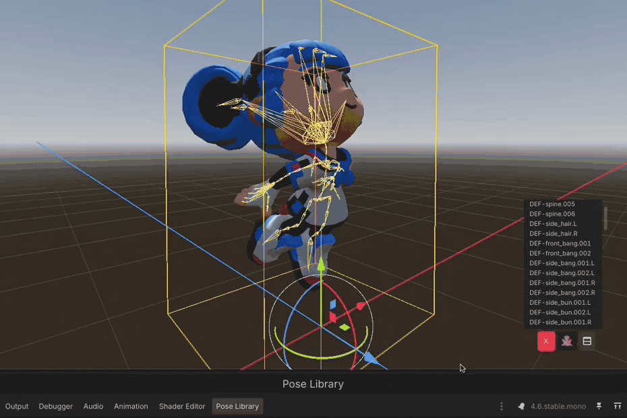This screenshot has height=418, width=627.
Task: Select DEF-side_bang.002.L in bone list
Action: [563, 273]
